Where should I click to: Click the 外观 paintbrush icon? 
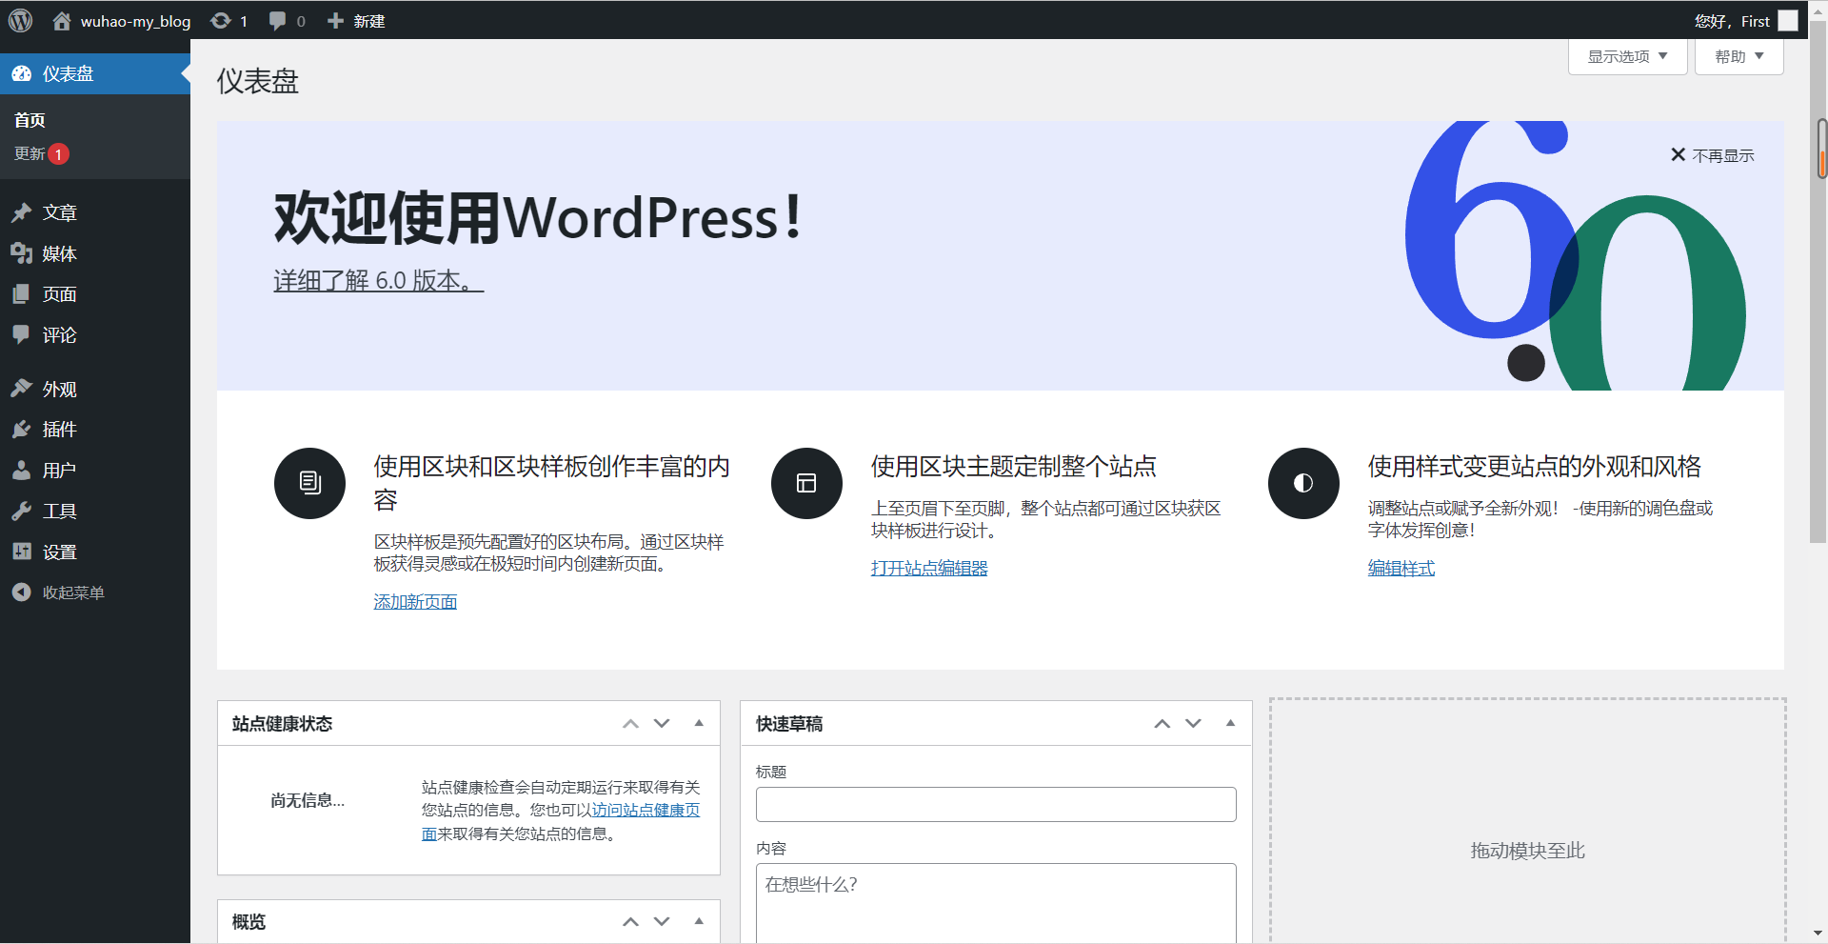tap(22, 389)
